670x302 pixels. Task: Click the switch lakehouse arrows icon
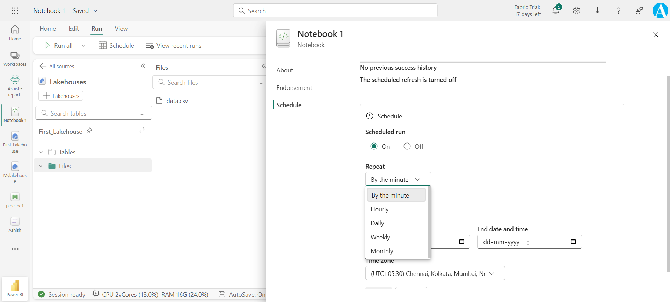point(142,131)
